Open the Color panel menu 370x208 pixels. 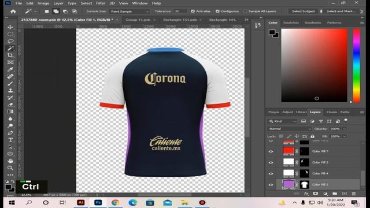(362, 23)
